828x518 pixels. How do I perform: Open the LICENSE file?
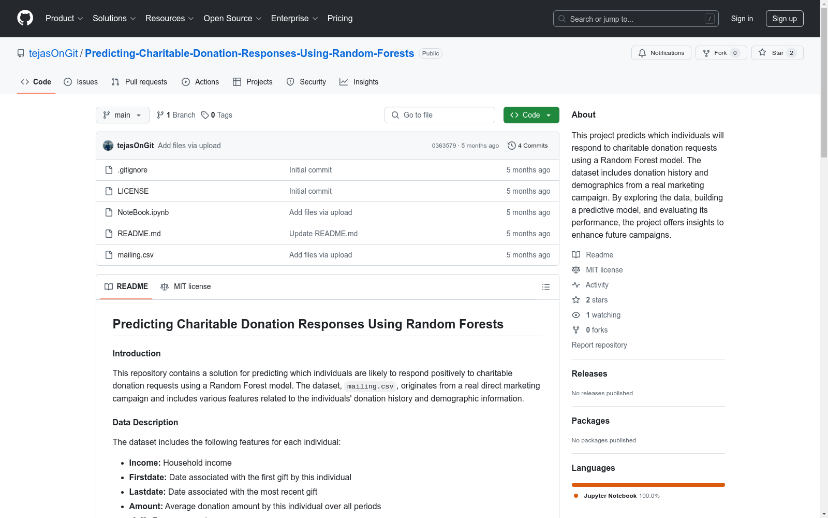133,191
